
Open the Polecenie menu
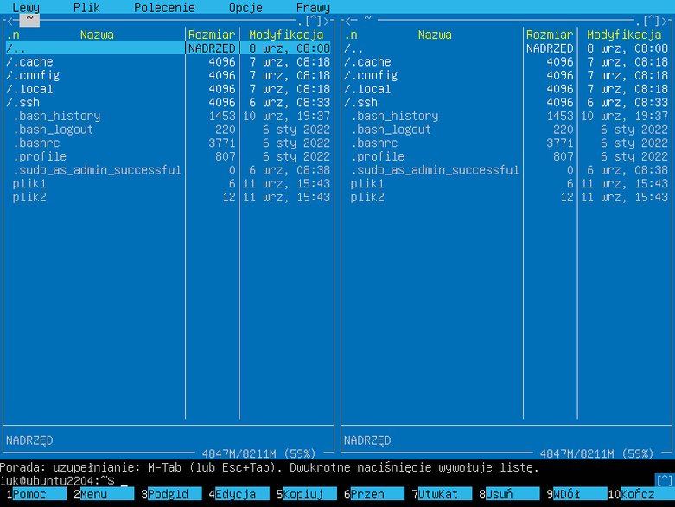[164, 7]
